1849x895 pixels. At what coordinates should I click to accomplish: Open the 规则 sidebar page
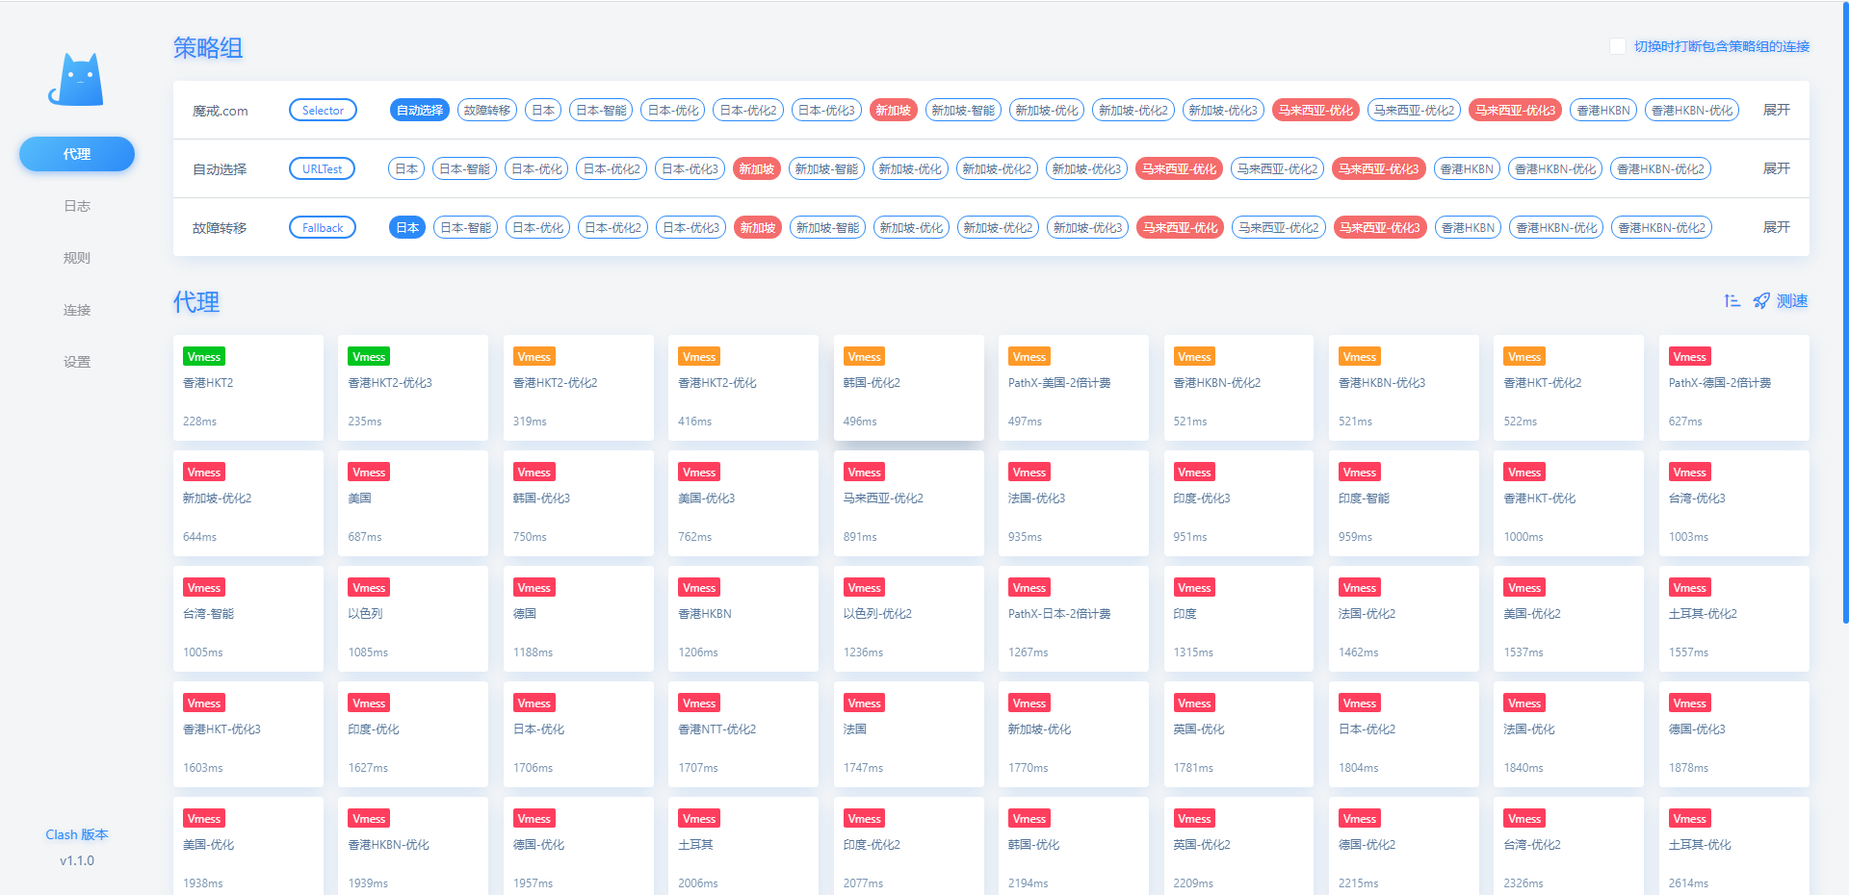[77, 258]
